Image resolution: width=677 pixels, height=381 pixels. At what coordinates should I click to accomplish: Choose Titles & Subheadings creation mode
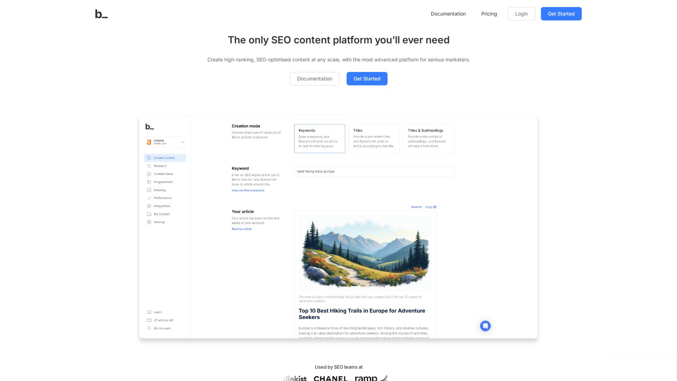[428, 138]
